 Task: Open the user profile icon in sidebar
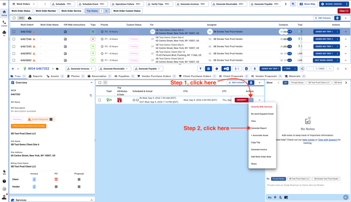point(4,197)
